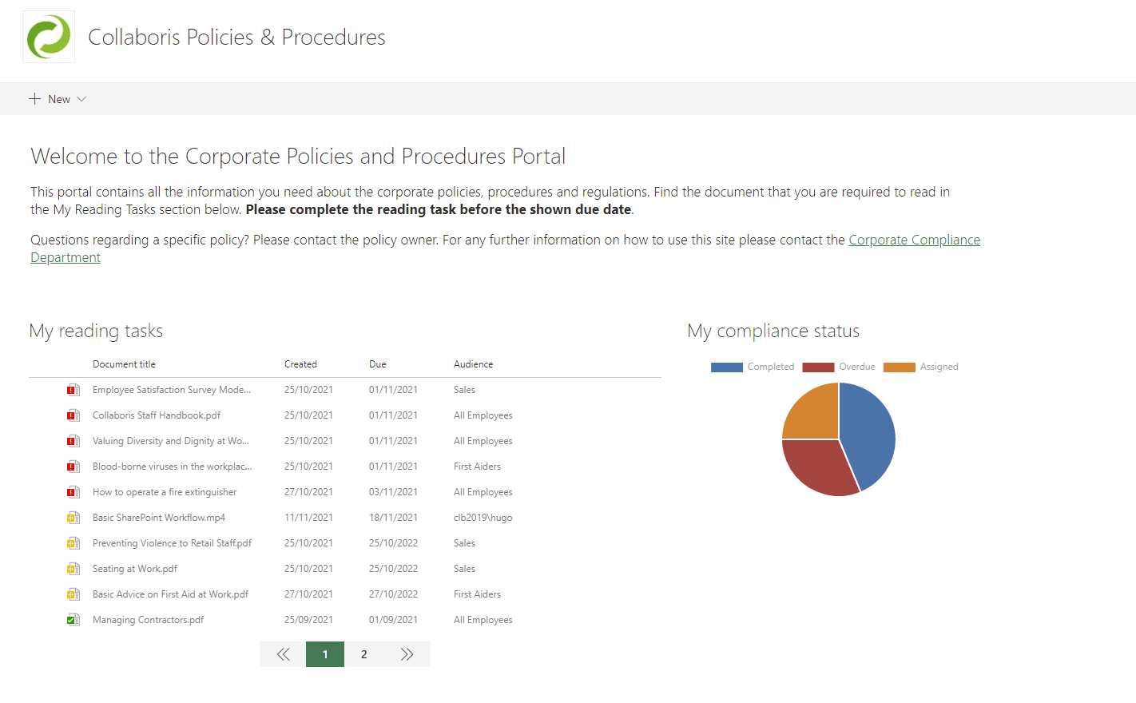Select page 2 in the pagination
The image size is (1136, 703).
364,654
